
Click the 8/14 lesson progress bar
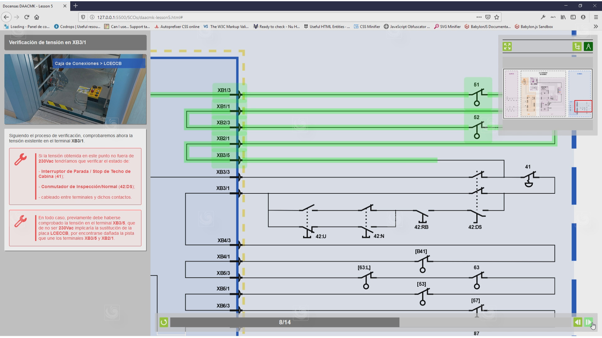285,322
